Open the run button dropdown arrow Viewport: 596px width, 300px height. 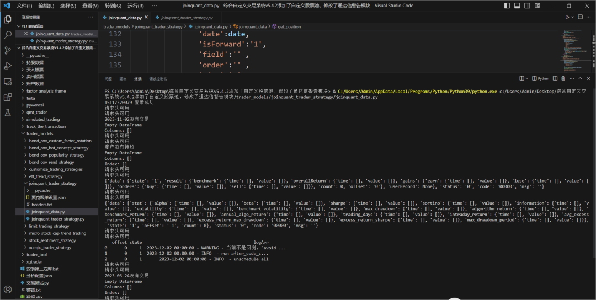573,17
